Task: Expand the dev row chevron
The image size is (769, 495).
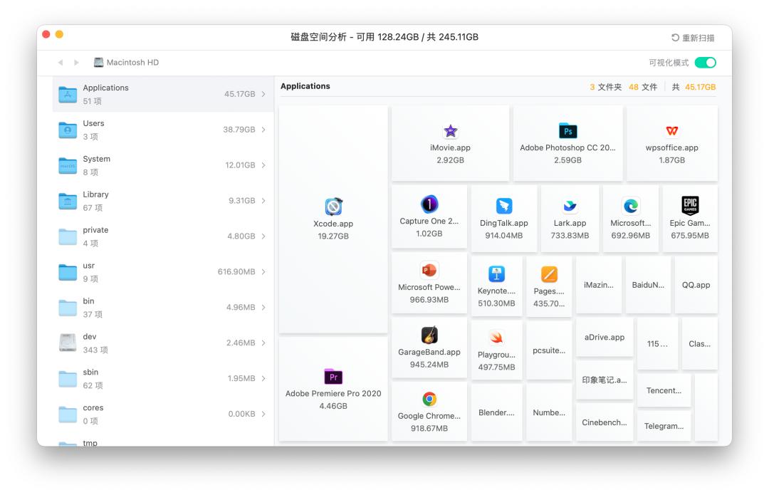Action: click(x=263, y=343)
